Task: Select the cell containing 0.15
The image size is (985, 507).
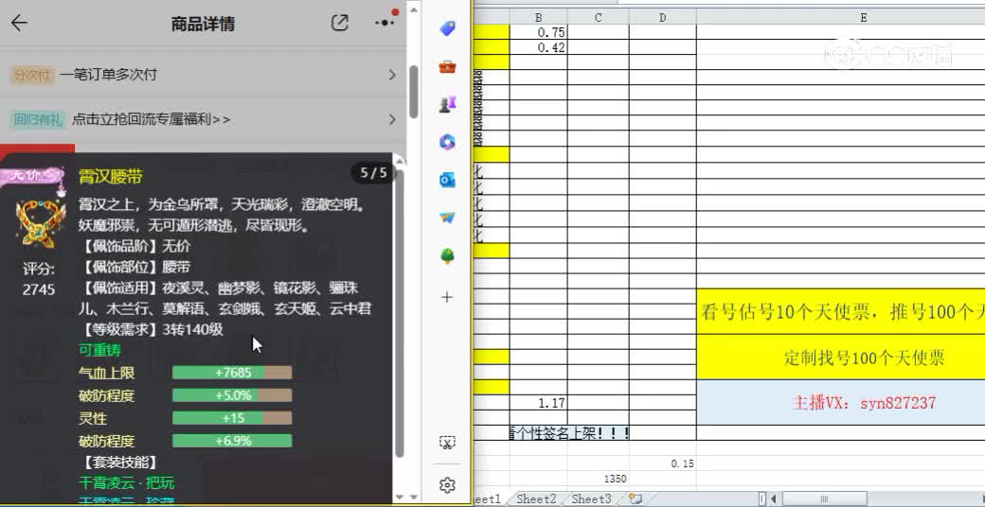Action: (663, 463)
